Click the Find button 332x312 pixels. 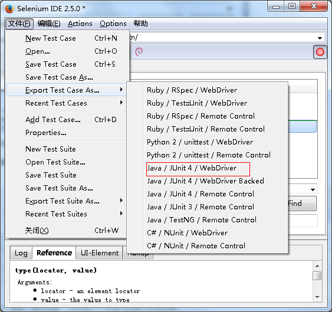coord(302,203)
